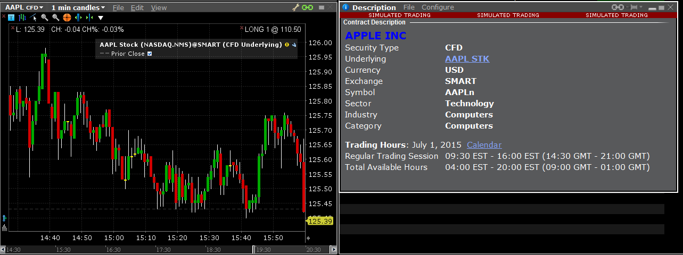Click the Regular Trading Session hours text
This screenshot has height=255, width=683.
(x=547, y=156)
